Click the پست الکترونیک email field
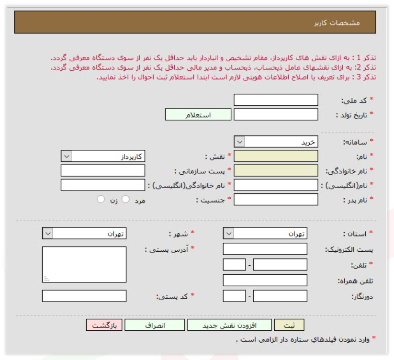 [265, 249]
